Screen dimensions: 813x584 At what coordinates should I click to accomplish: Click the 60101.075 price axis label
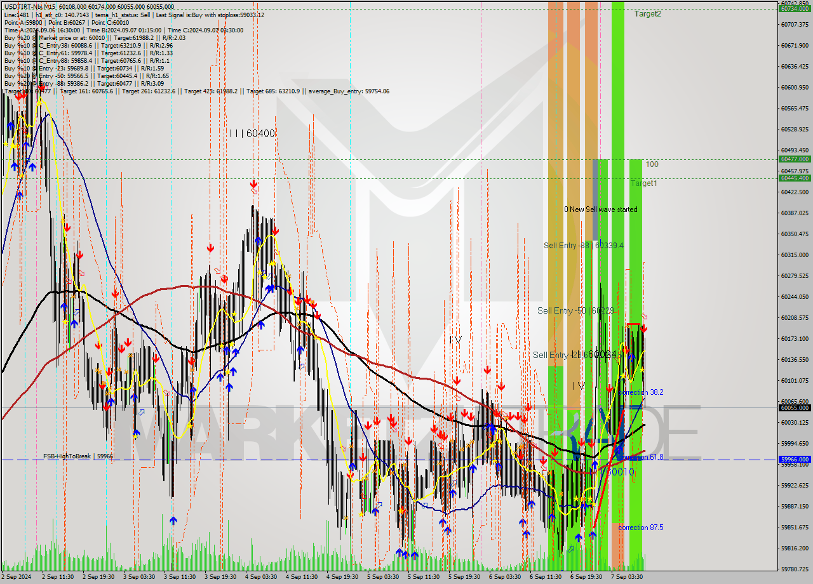796,380
